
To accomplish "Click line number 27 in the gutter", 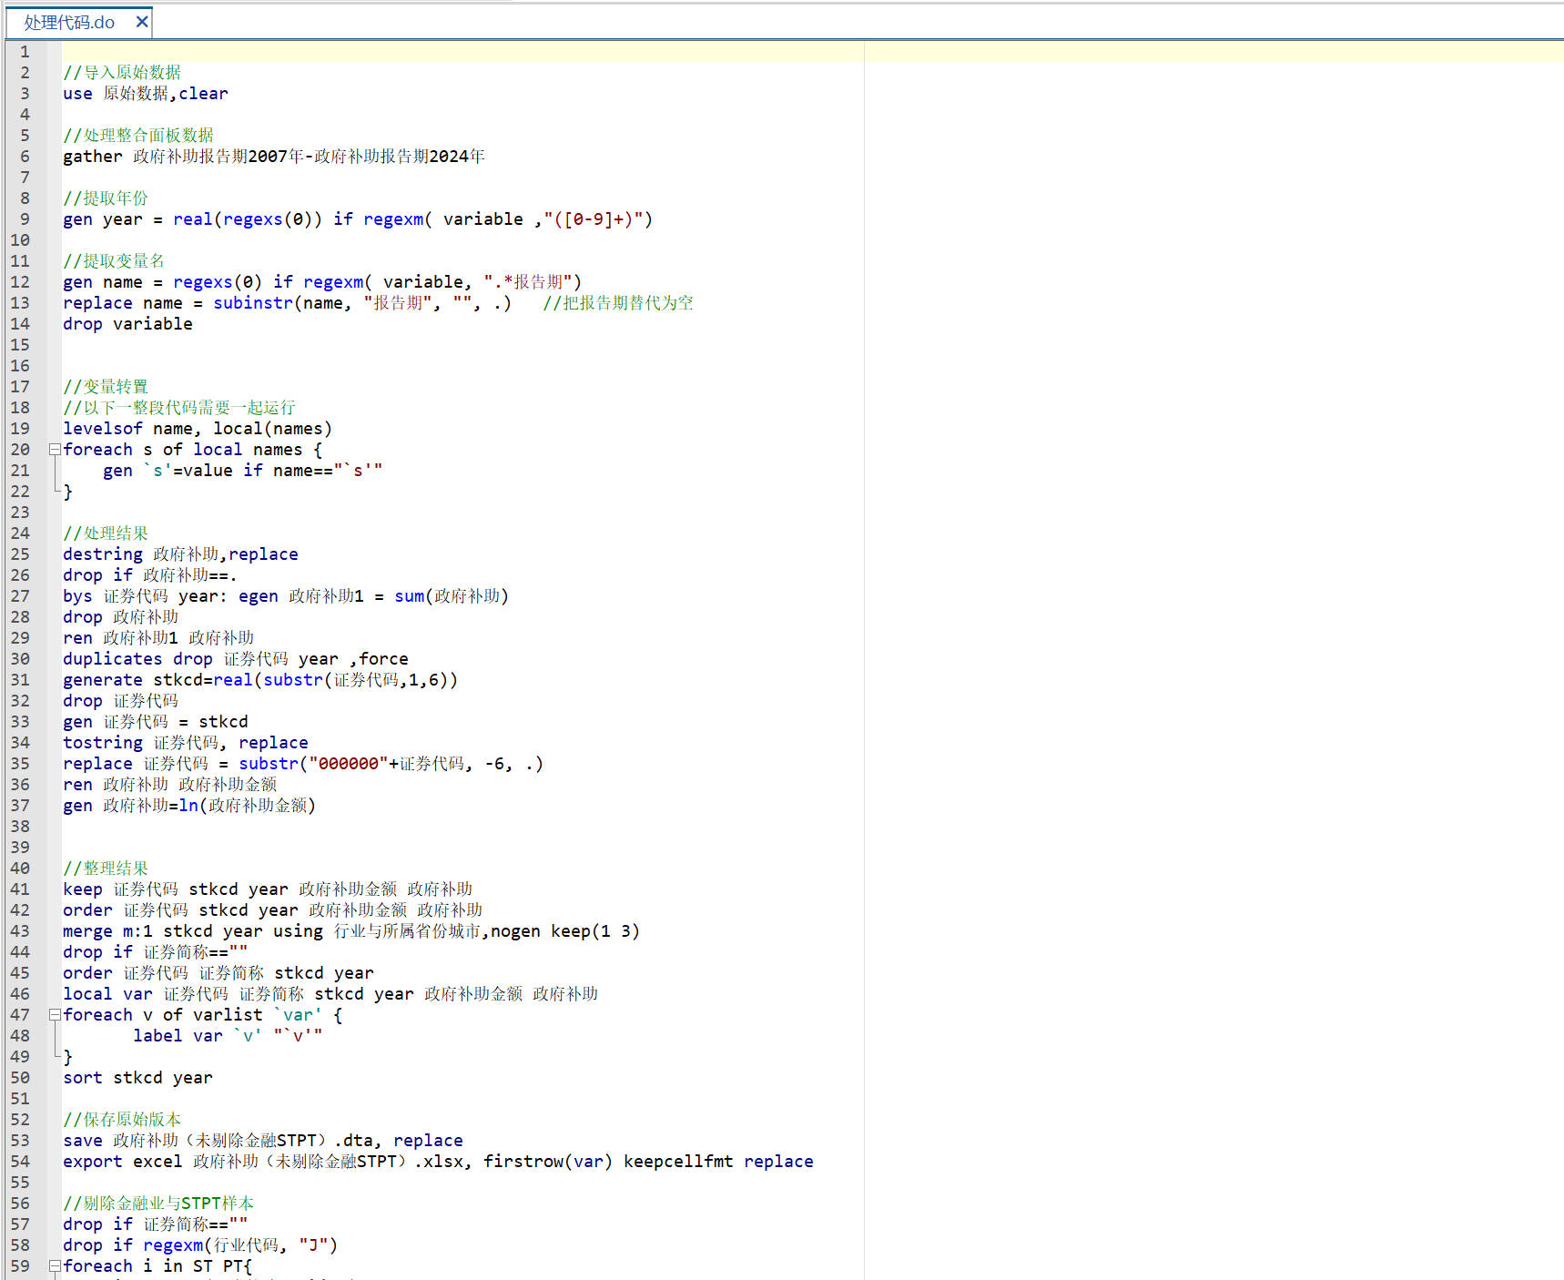I will [x=20, y=596].
